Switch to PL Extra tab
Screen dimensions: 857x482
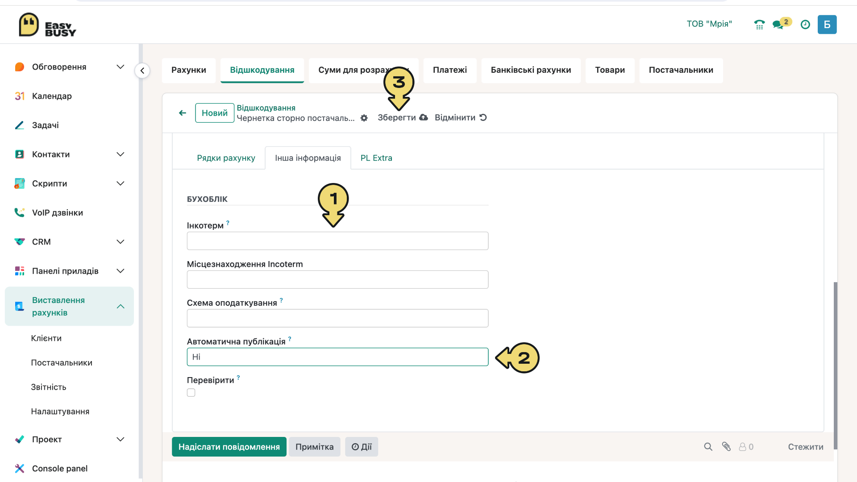[376, 158]
